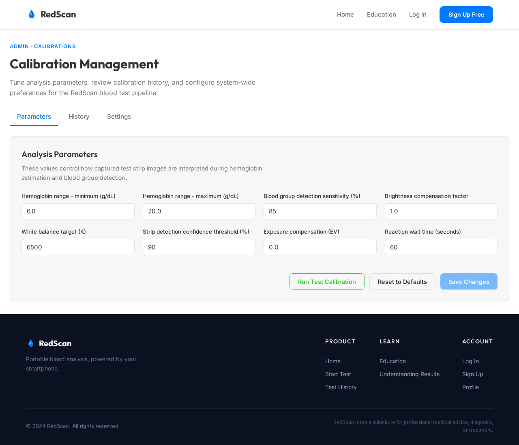Focus the Hemoglobin range maximum field
This screenshot has height=445, width=519.
[199, 211]
